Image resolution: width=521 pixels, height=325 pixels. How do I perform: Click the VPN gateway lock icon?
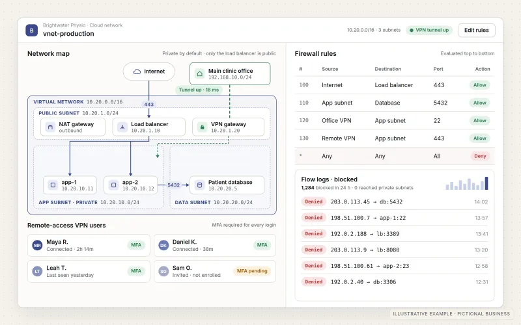click(202, 127)
